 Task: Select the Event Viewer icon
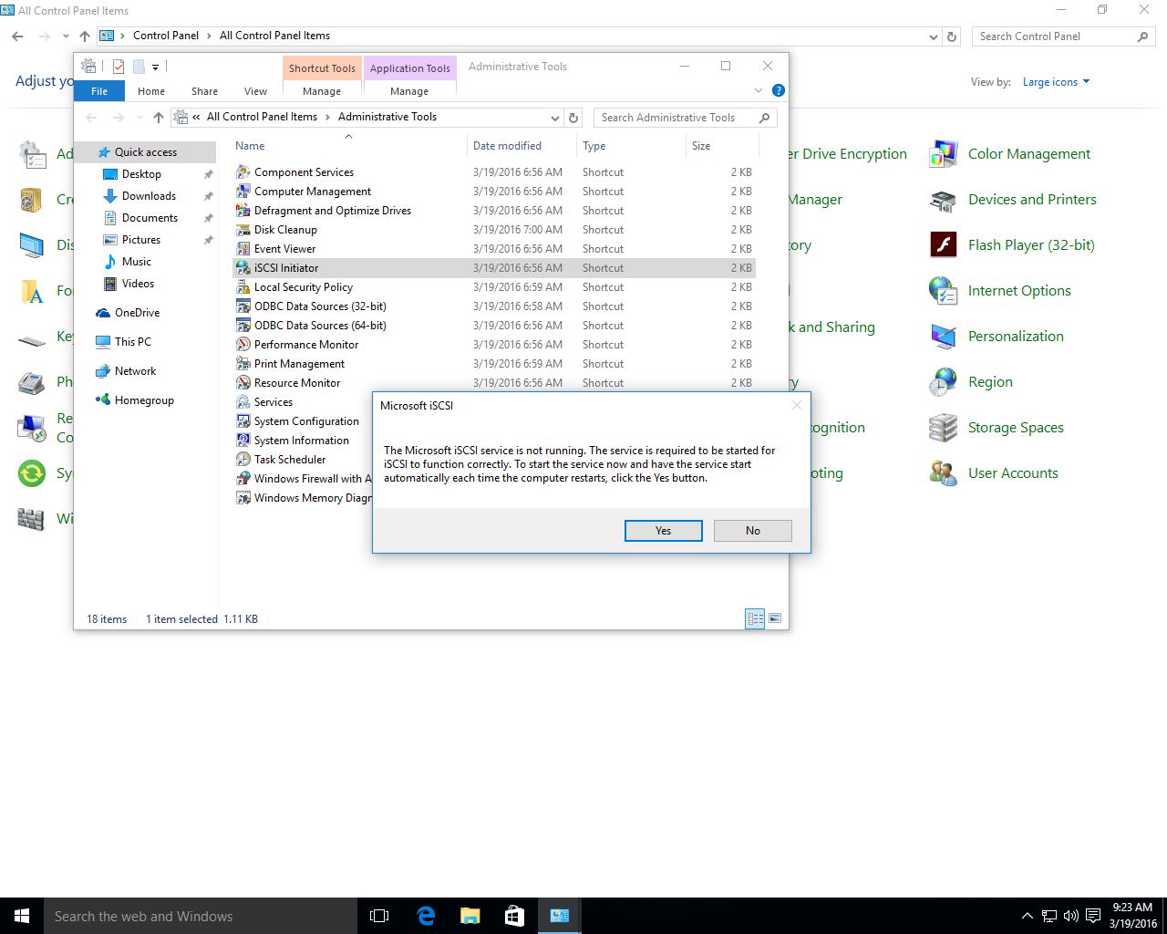pos(243,248)
